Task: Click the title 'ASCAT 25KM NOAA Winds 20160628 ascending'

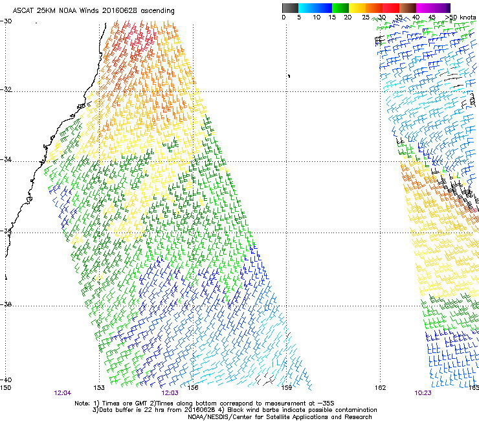Action: click(93, 11)
